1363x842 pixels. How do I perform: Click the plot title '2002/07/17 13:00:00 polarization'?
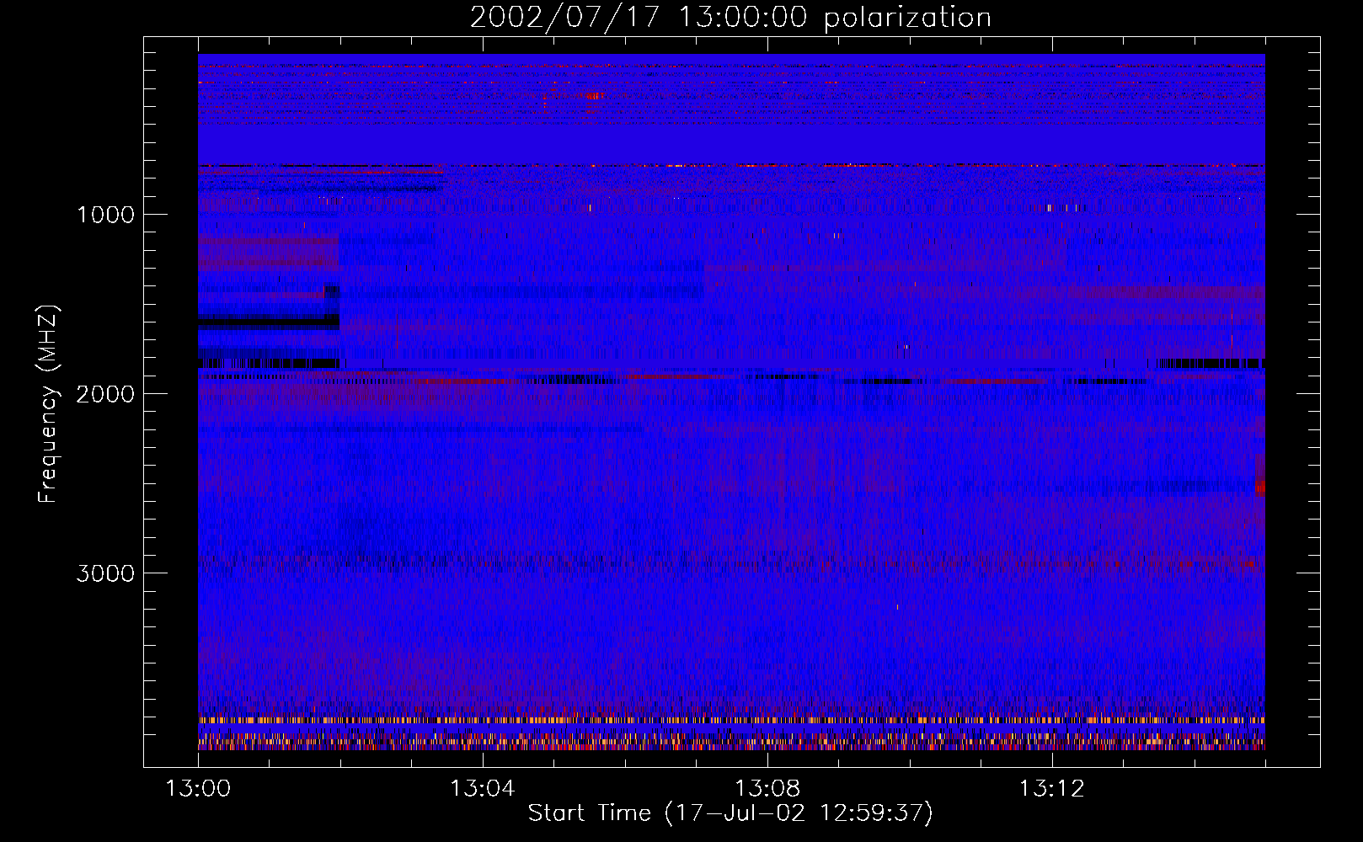tap(730, 18)
